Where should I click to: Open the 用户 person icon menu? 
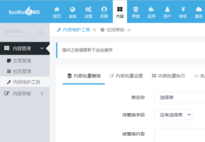tap(167, 9)
